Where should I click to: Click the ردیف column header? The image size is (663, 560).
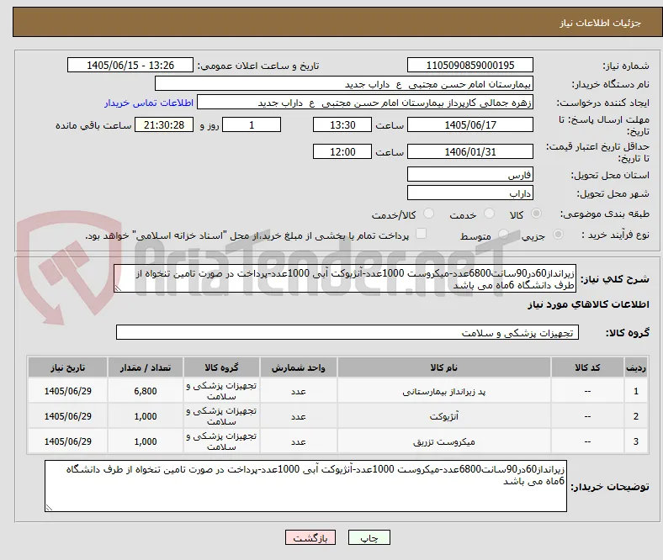click(636, 367)
